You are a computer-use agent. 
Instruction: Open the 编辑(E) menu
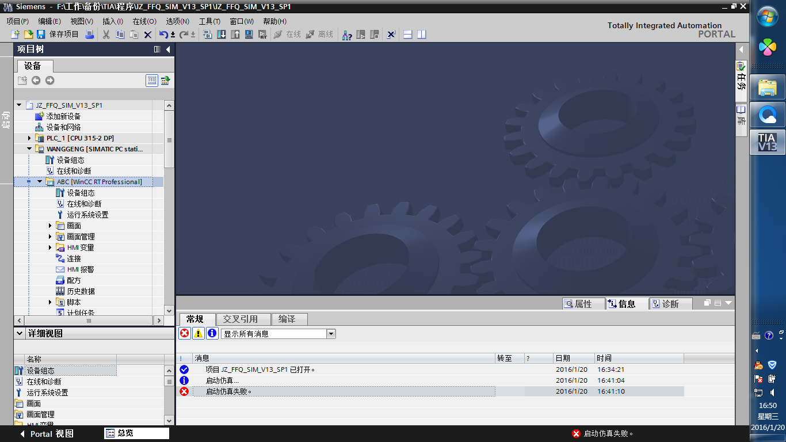49,21
